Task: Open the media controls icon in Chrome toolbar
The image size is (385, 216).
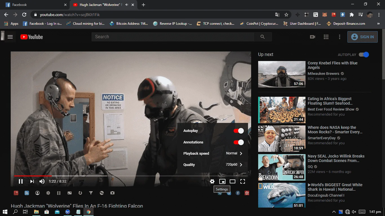Action: (360, 15)
